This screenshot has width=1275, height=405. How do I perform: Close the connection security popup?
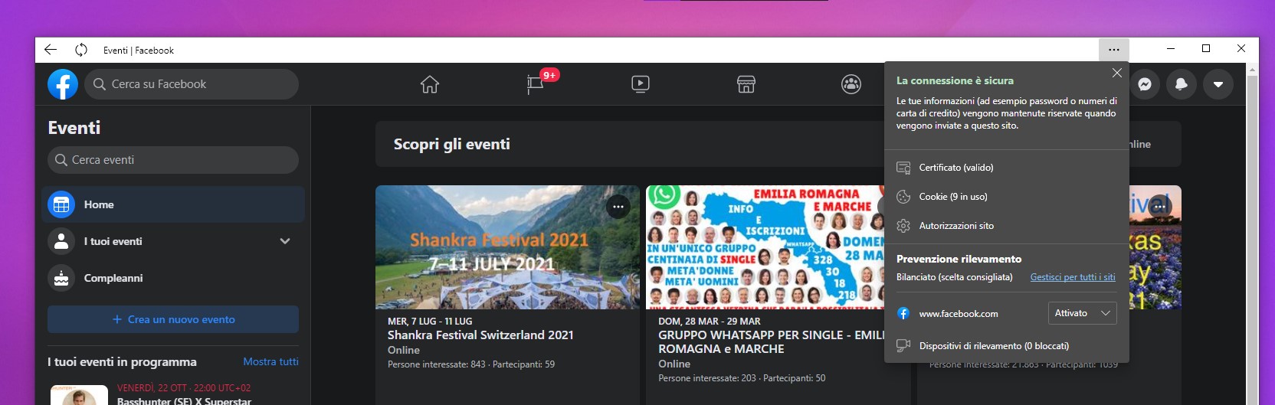[1117, 73]
